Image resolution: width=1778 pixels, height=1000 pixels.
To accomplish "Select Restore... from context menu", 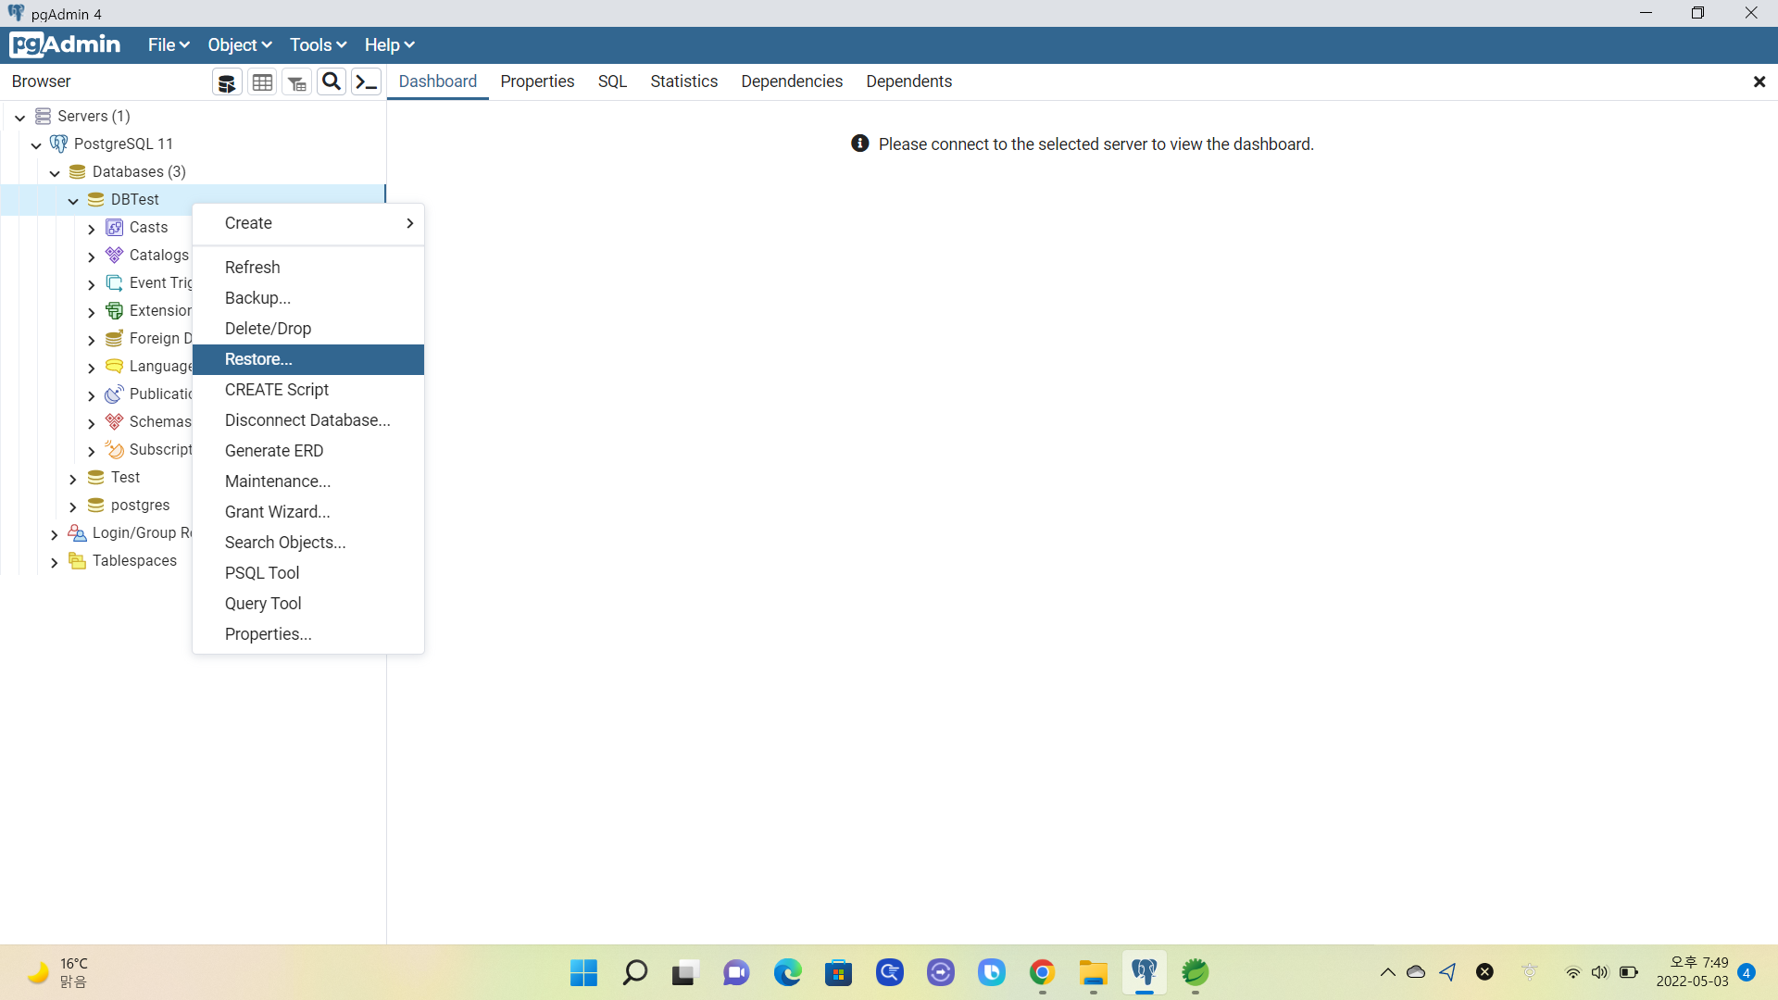I will 258,359.
